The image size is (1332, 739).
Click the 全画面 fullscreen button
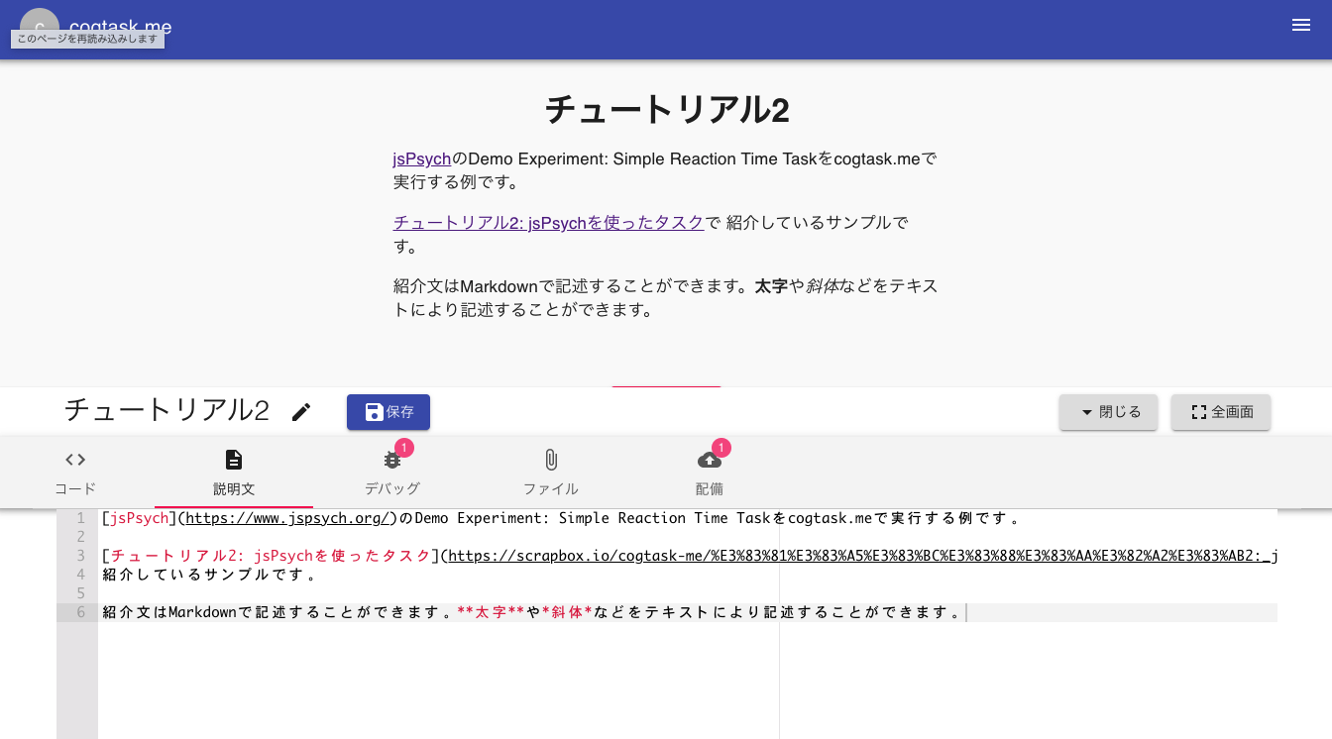1221,412
